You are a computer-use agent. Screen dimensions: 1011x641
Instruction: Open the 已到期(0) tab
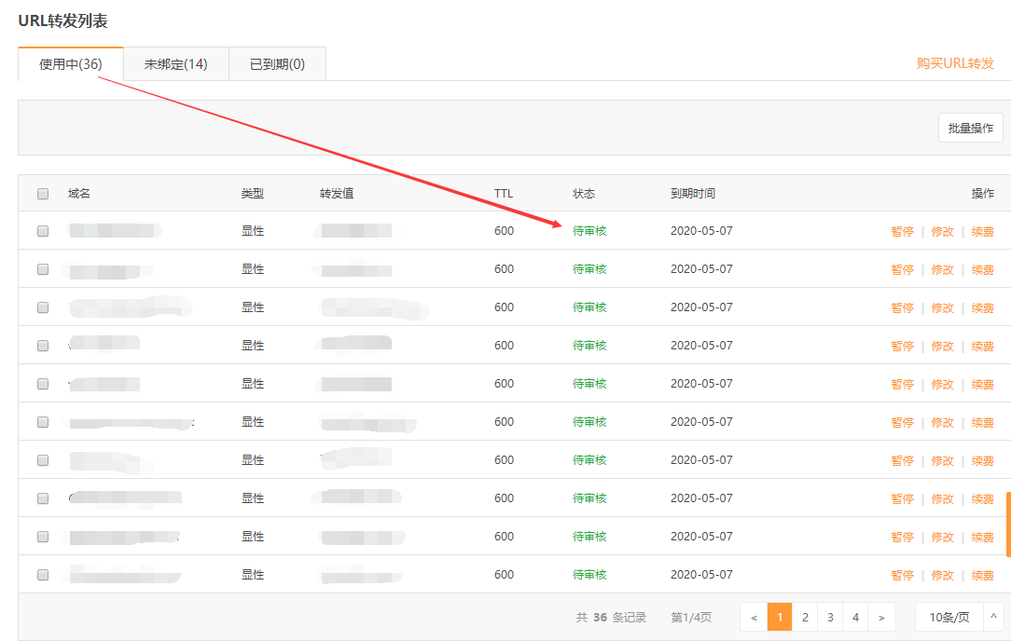pos(277,64)
